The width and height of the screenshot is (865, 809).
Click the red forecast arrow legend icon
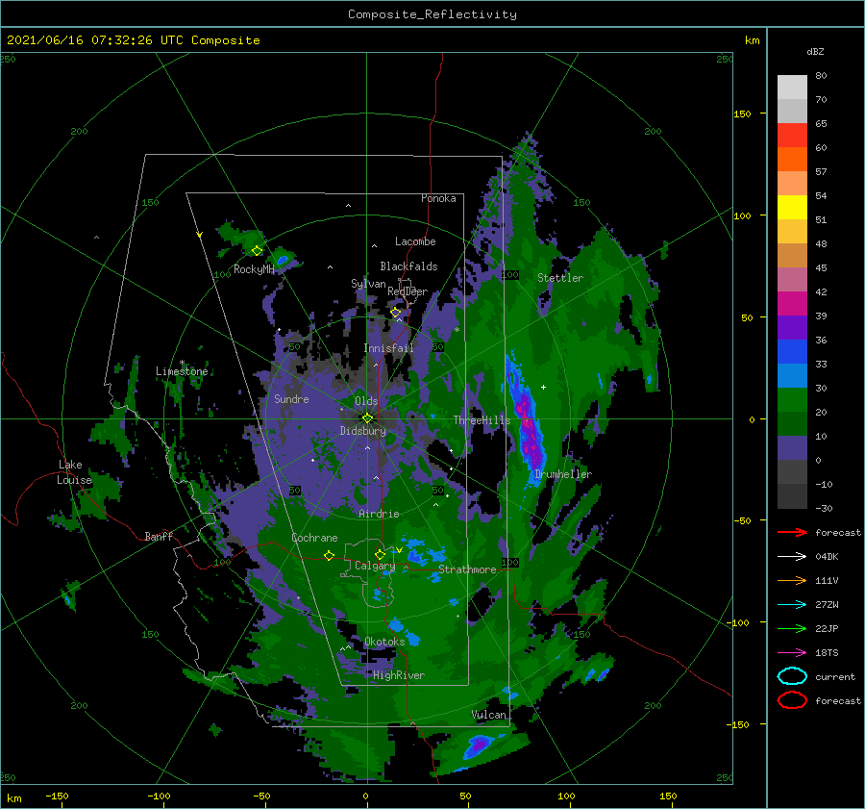792,532
